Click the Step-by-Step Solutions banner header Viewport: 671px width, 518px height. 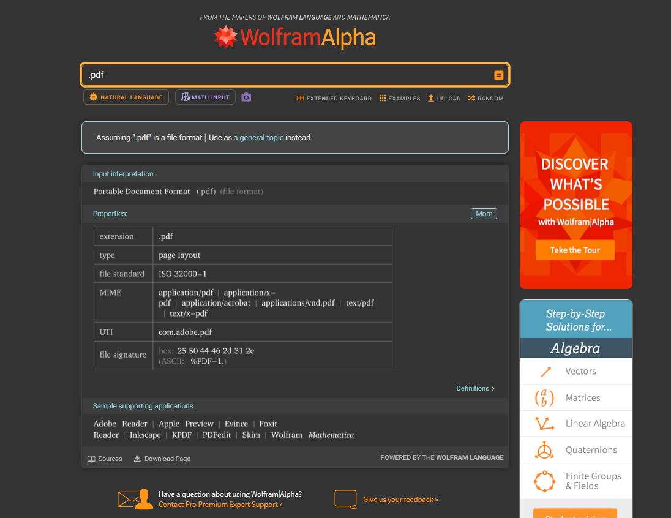[x=575, y=320]
